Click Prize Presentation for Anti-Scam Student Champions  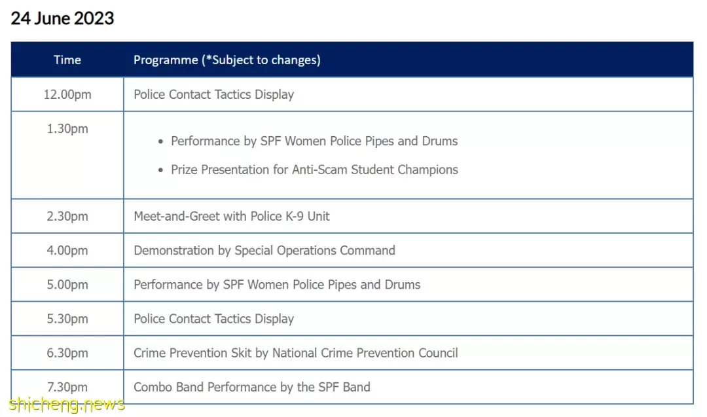click(x=314, y=170)
